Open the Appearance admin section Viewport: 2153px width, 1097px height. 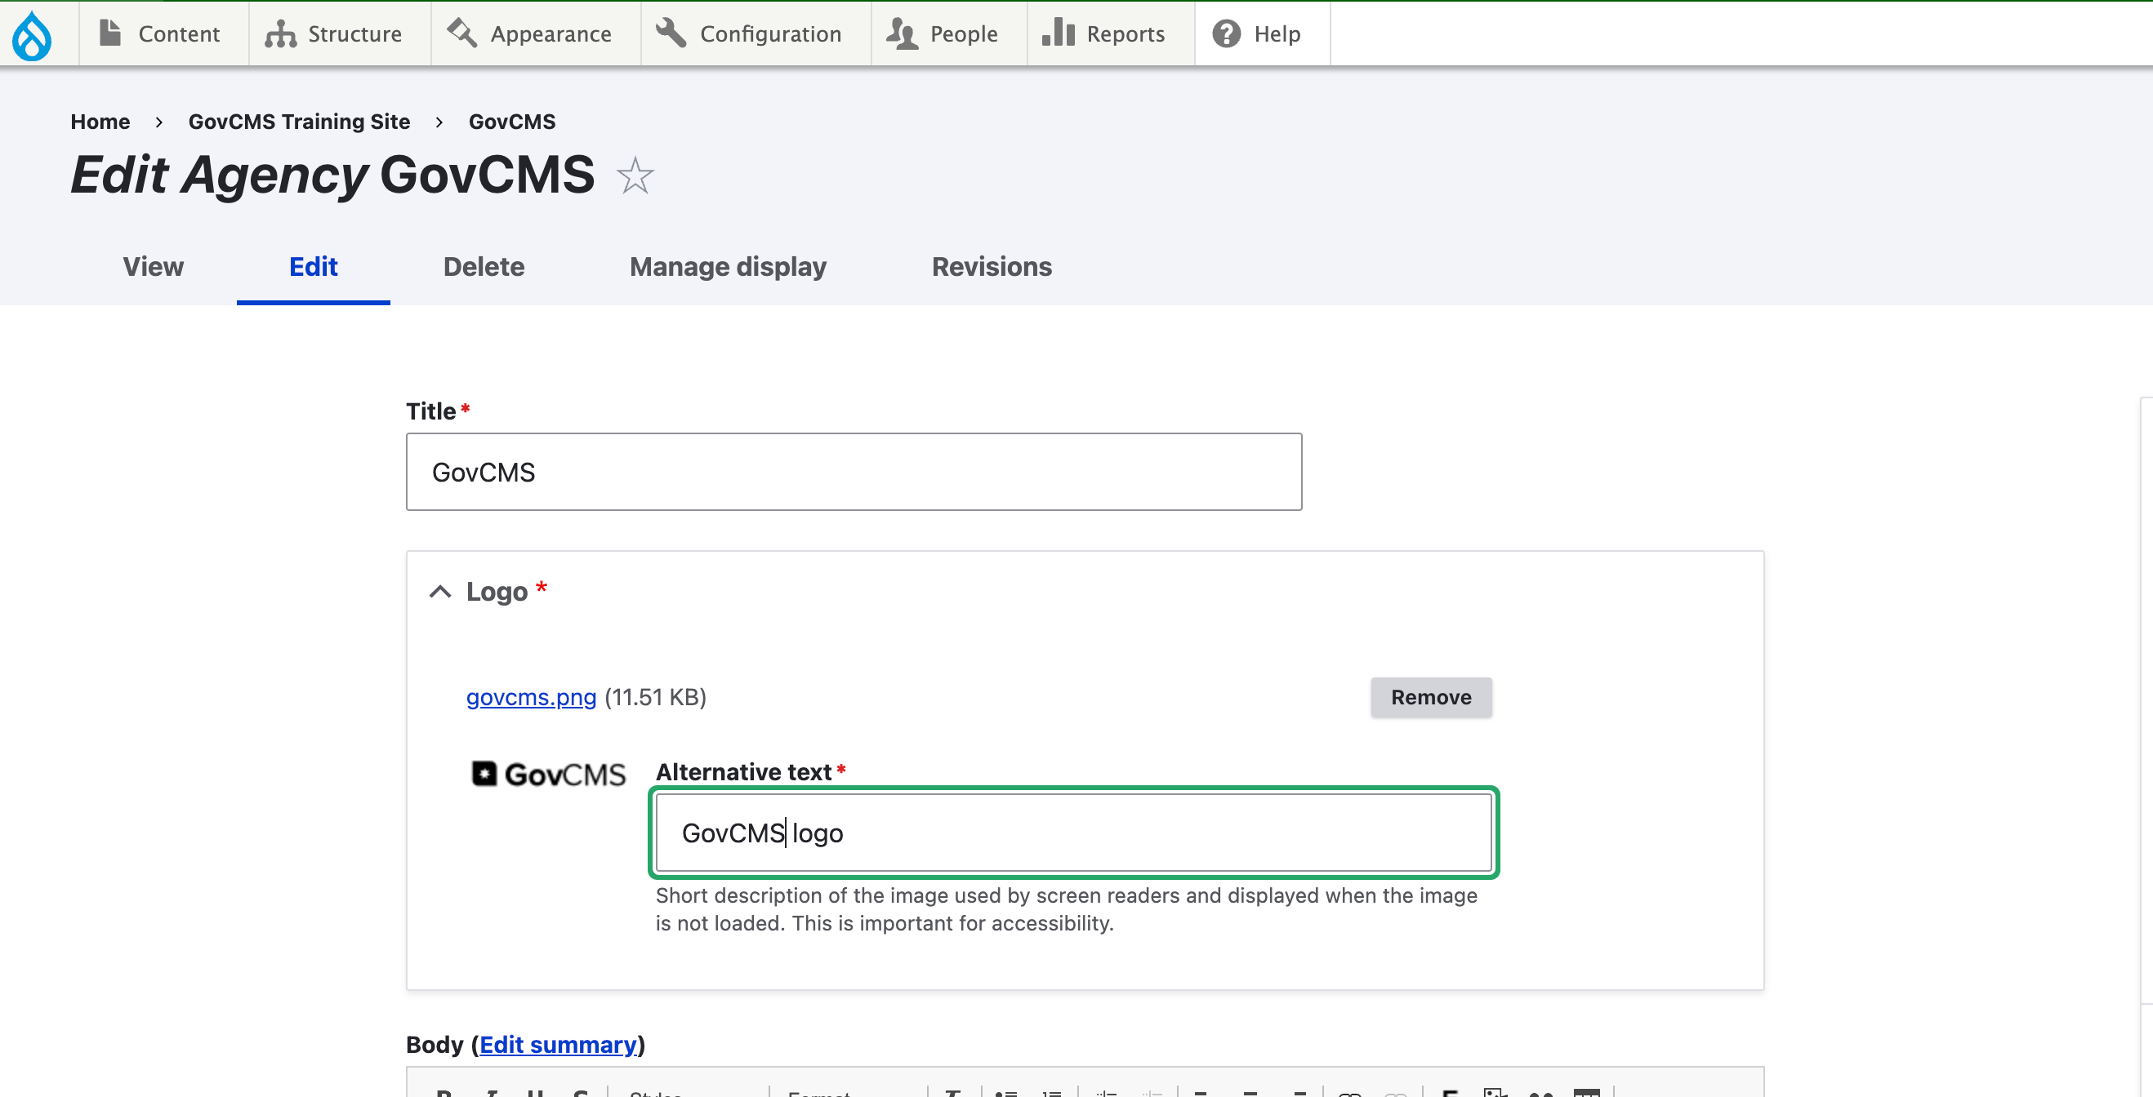click(530, 34)
